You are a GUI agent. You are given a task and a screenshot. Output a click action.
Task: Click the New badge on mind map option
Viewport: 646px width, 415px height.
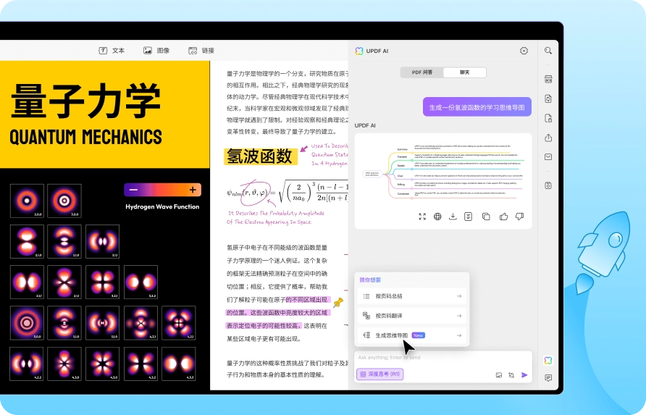point(418,335)
